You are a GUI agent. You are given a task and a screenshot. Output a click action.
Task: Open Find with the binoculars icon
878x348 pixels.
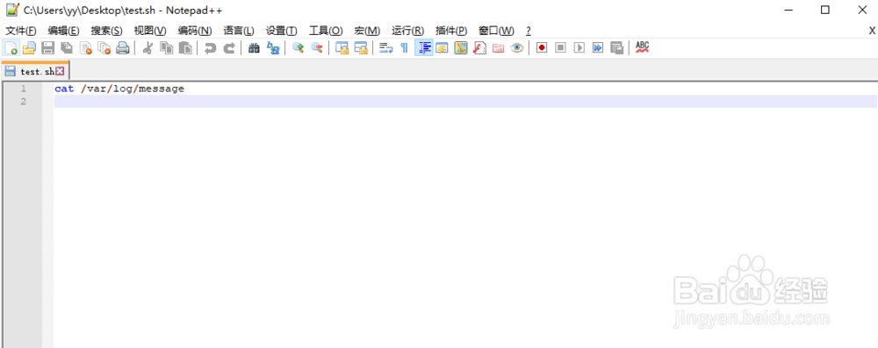(x=255, y=48)
